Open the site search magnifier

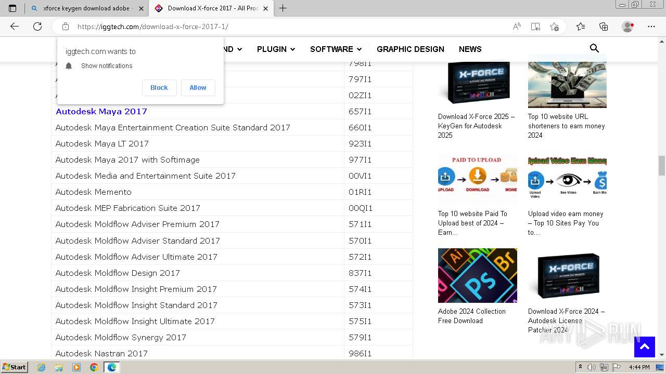(x=594, y=48)
